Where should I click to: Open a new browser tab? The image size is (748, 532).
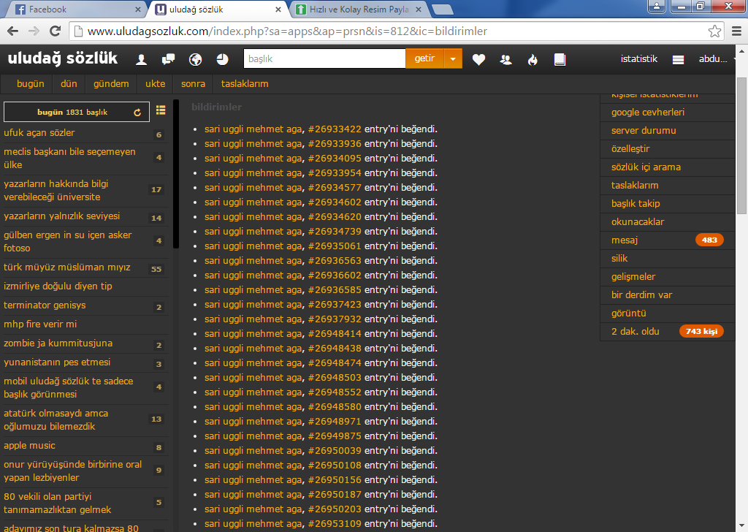coord(442,9)
